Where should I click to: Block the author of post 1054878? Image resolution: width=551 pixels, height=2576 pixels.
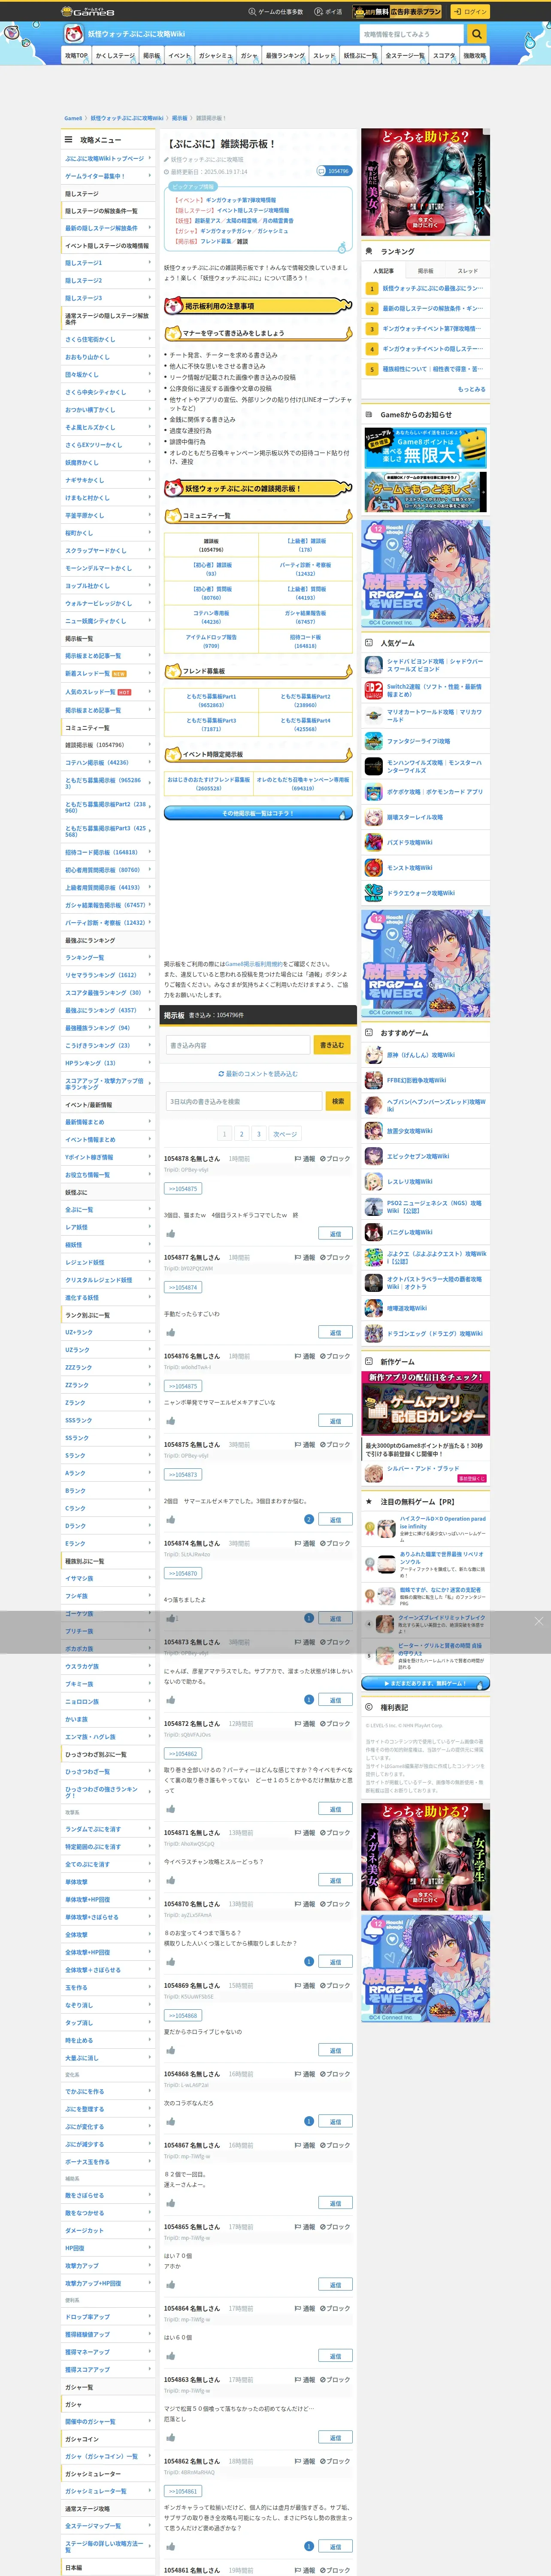335,1159
